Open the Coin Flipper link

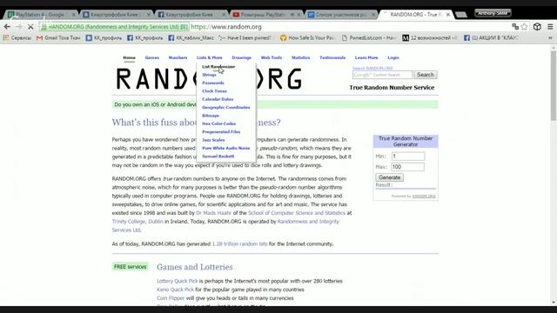tap(171, 298)
